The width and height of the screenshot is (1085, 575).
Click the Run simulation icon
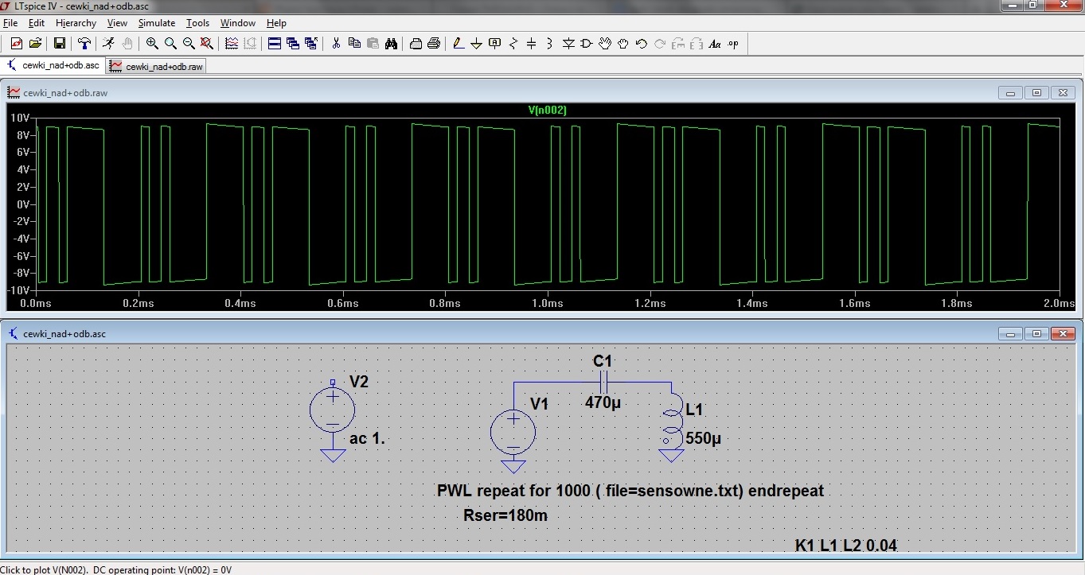[x=108, y=44]
